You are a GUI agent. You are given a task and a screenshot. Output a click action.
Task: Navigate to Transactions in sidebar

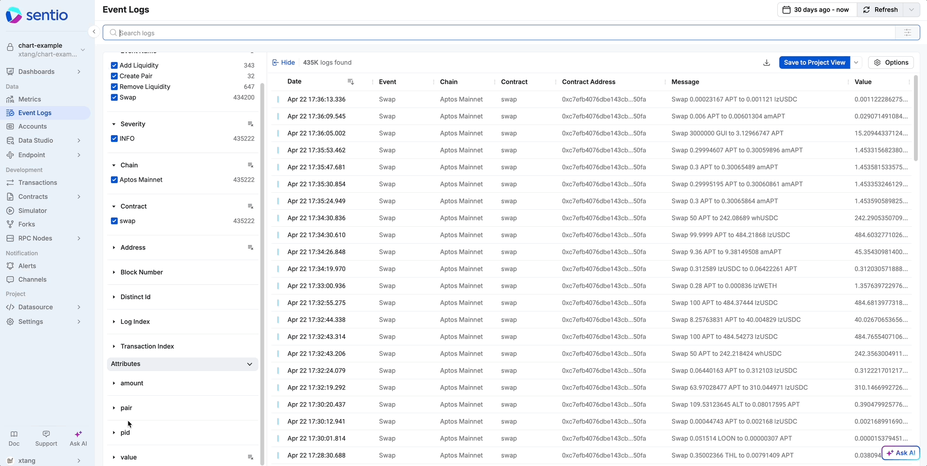coord(38,183)
